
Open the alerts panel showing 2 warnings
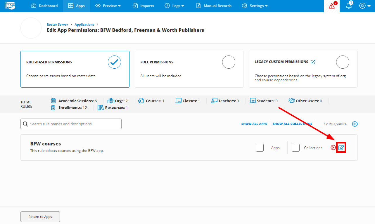coord(331,6)
